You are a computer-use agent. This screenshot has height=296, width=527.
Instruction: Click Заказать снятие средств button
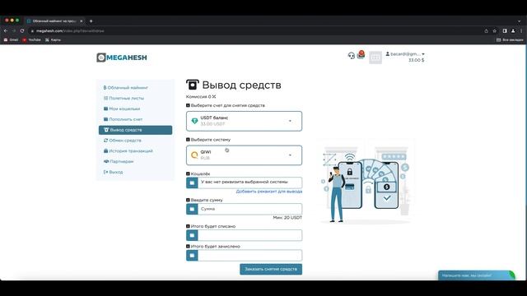[271, 269]
